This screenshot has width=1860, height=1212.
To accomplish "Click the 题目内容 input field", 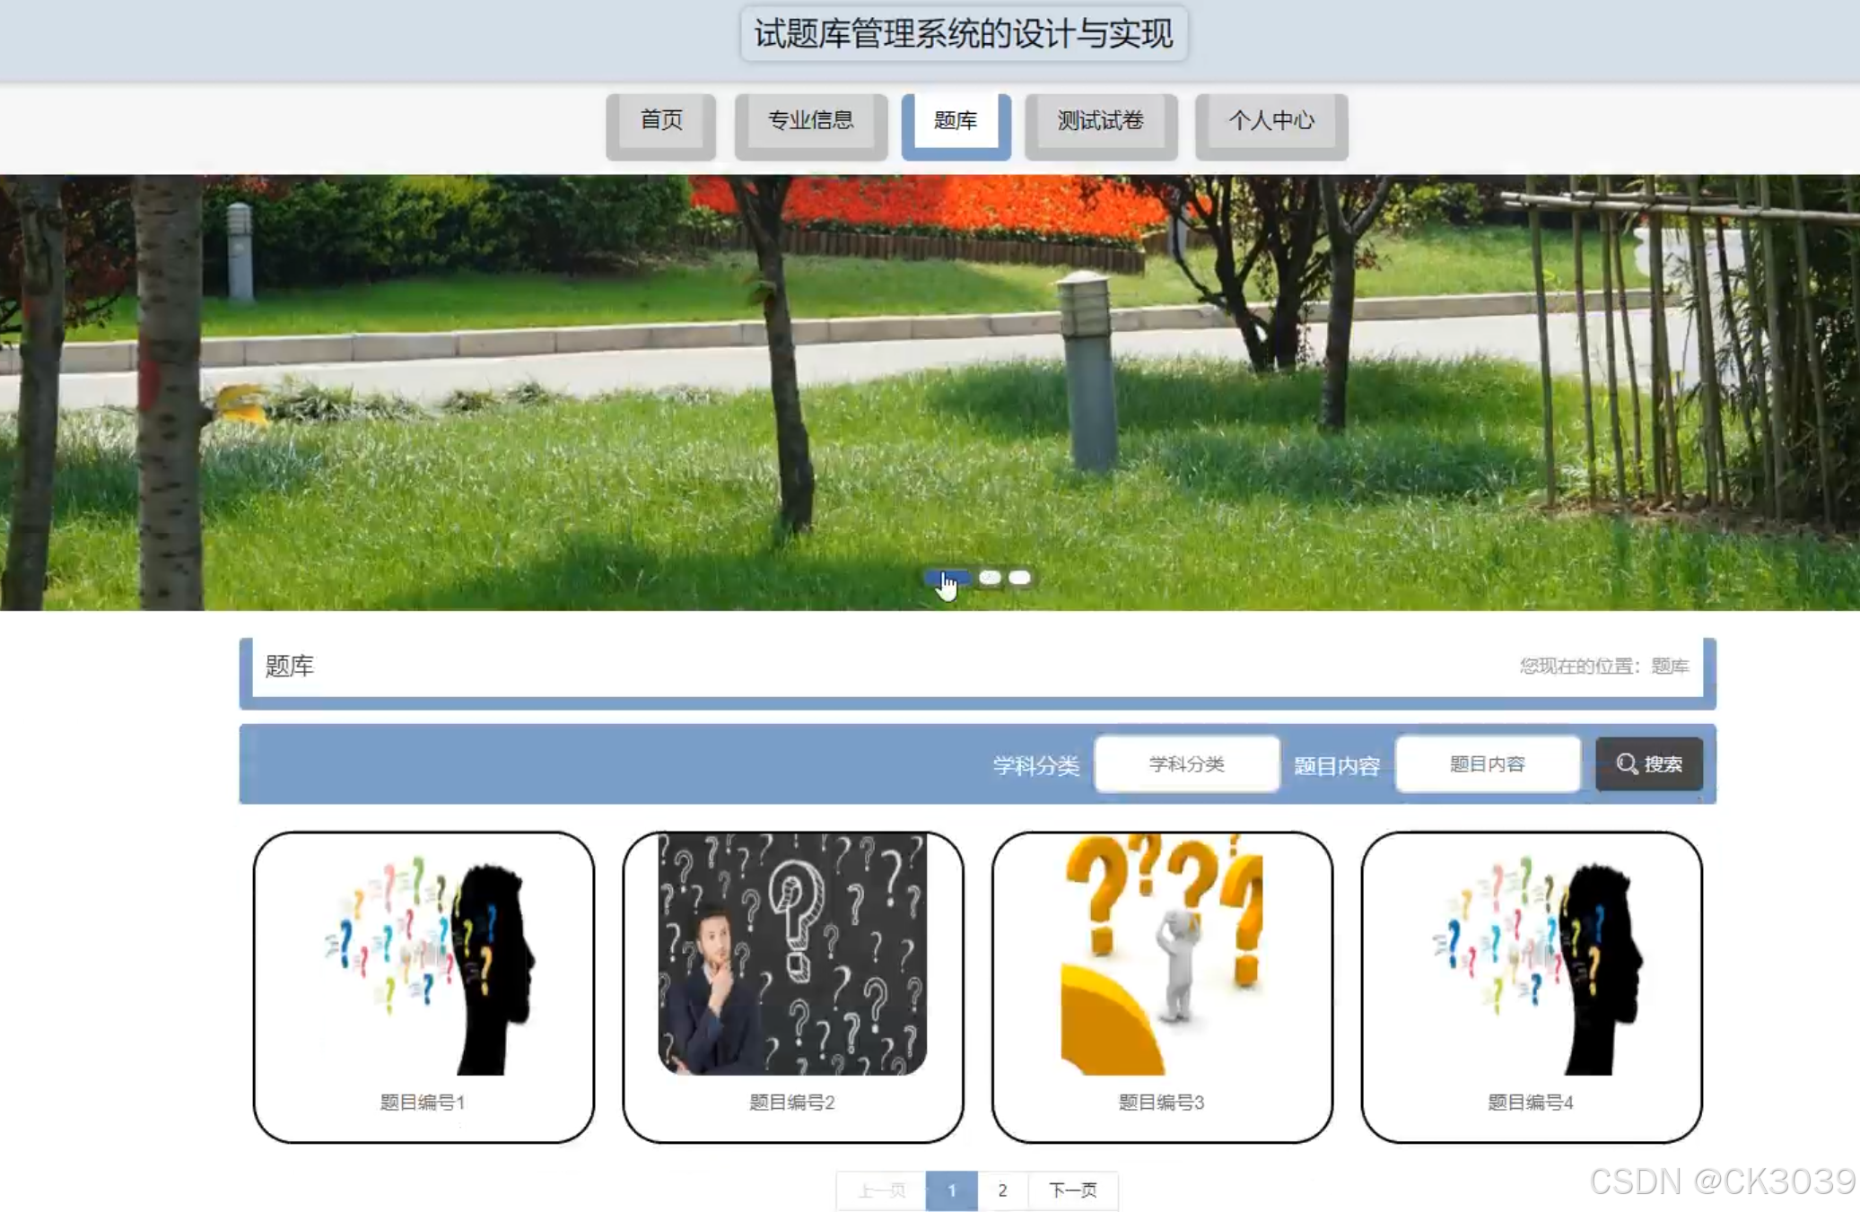I will coord(1487,763).
